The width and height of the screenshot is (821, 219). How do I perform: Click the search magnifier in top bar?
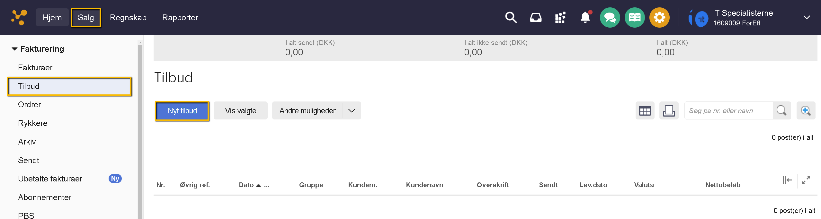pos(510,17)
